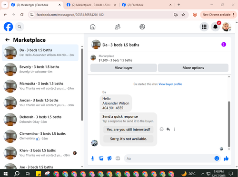Open the Sticky Notes taskbar icon
238x177 pixels.
pyautogui.click(x=38, y=174)
